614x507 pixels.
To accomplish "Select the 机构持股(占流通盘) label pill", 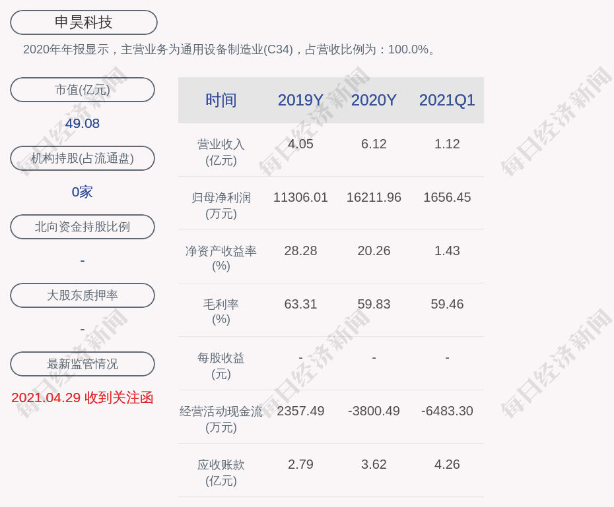I will pos(83,158).
